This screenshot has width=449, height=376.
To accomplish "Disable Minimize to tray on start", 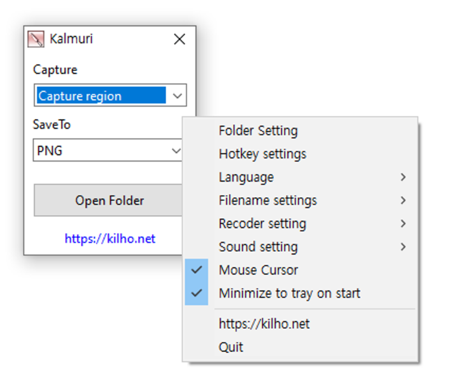I will (x=290, y=293).
